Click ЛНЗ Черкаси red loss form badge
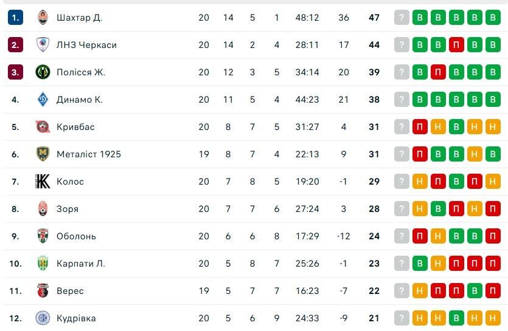 tap(456, 45)
